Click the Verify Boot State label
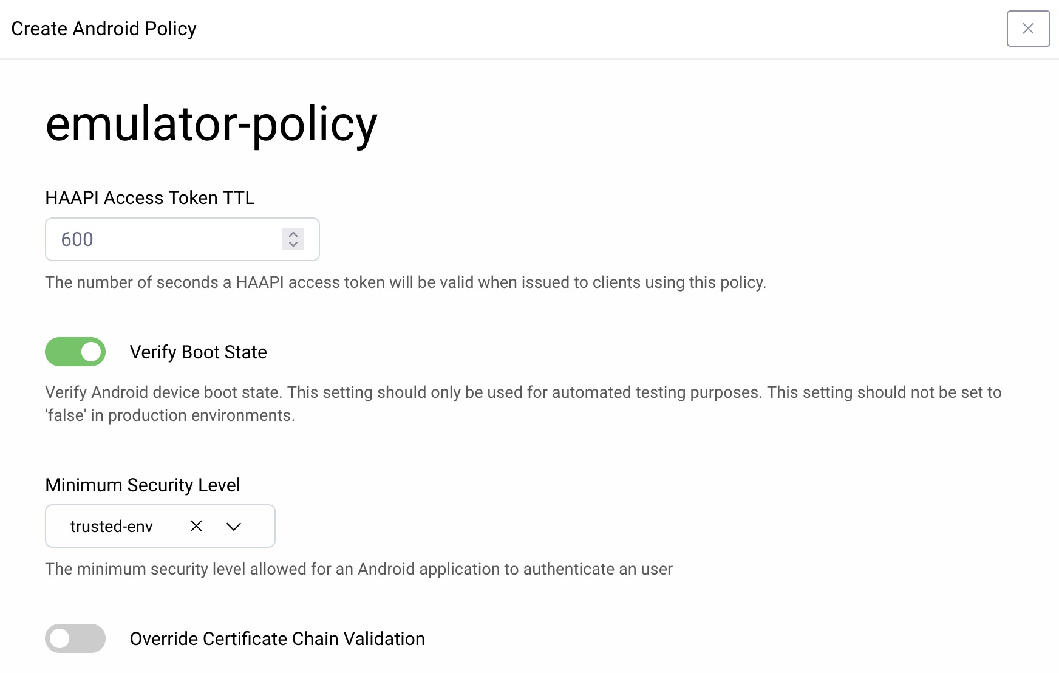 [x=199, y=352]
